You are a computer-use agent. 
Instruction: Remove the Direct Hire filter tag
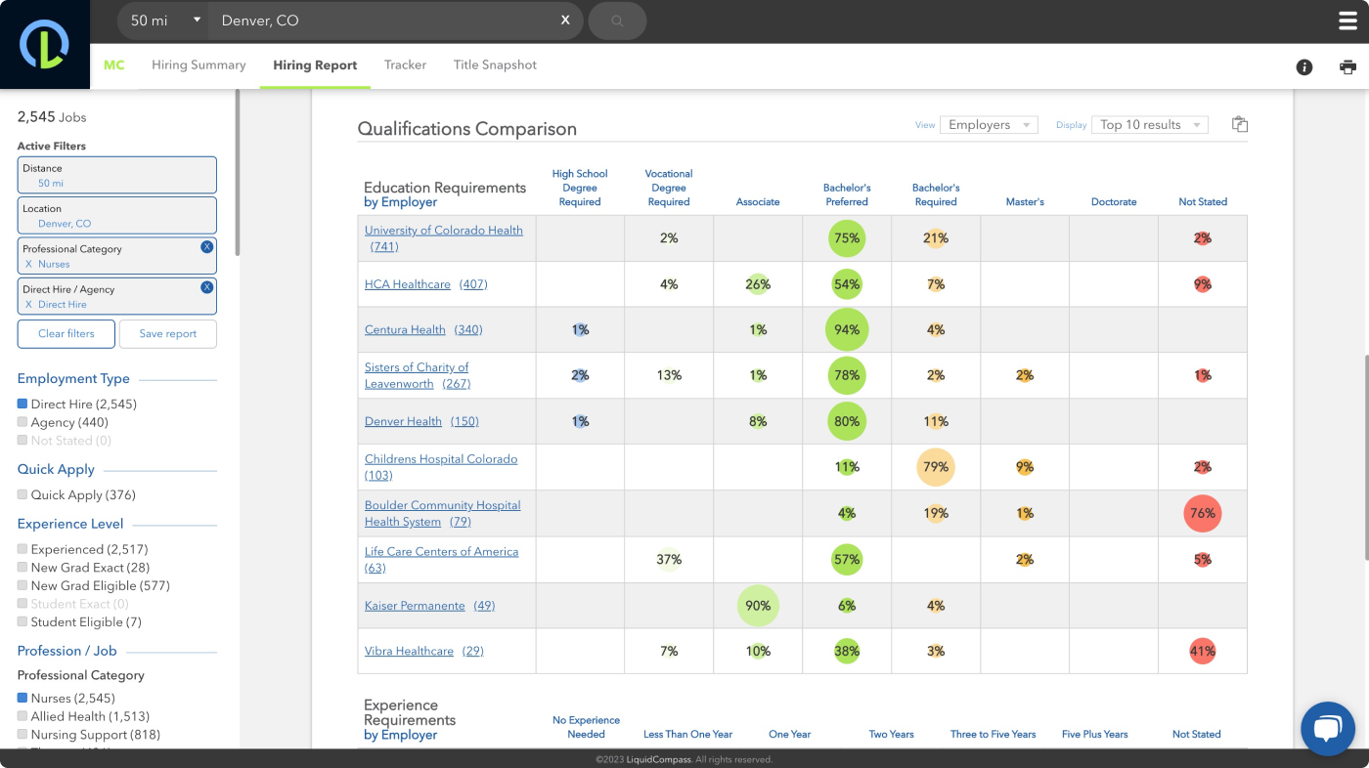click(28, 305)
